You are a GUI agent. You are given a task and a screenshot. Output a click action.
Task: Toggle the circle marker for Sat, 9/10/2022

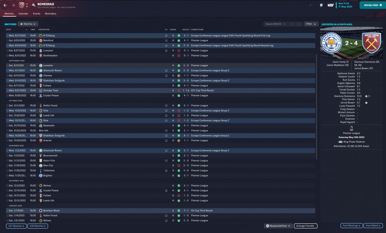tap(7, 75)
